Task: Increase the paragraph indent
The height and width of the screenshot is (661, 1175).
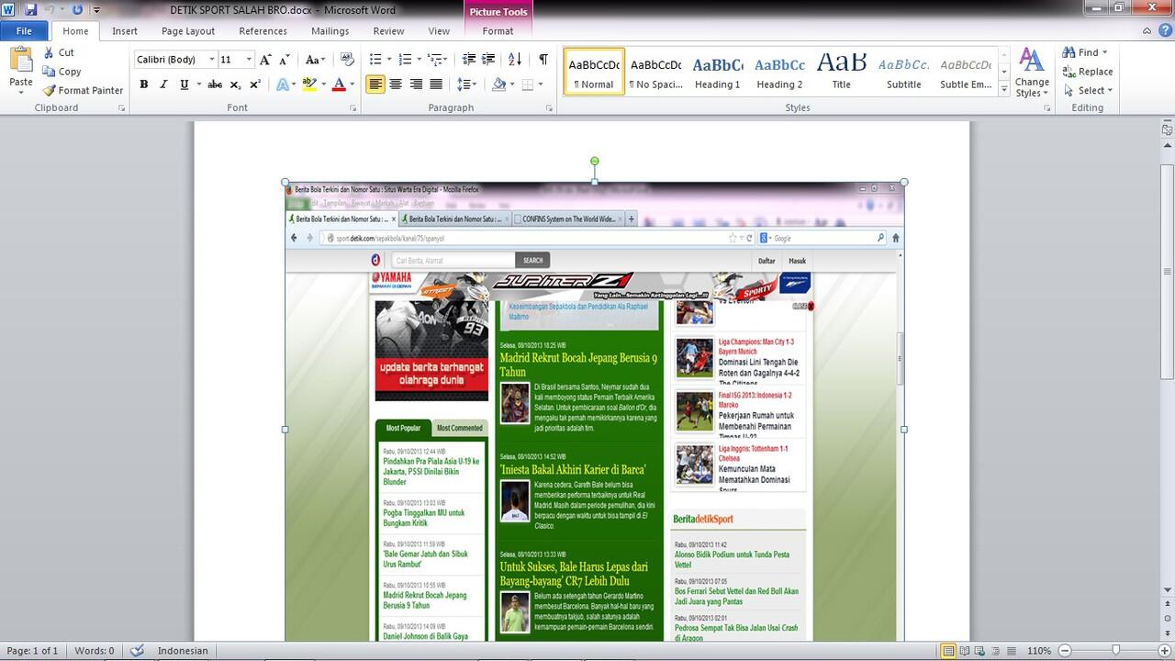Action: [489, 60]
